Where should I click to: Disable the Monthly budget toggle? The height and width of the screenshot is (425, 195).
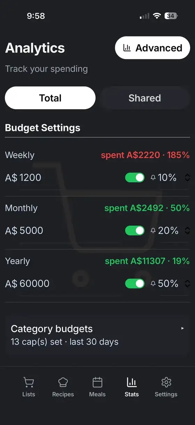[x=135, y=230]
